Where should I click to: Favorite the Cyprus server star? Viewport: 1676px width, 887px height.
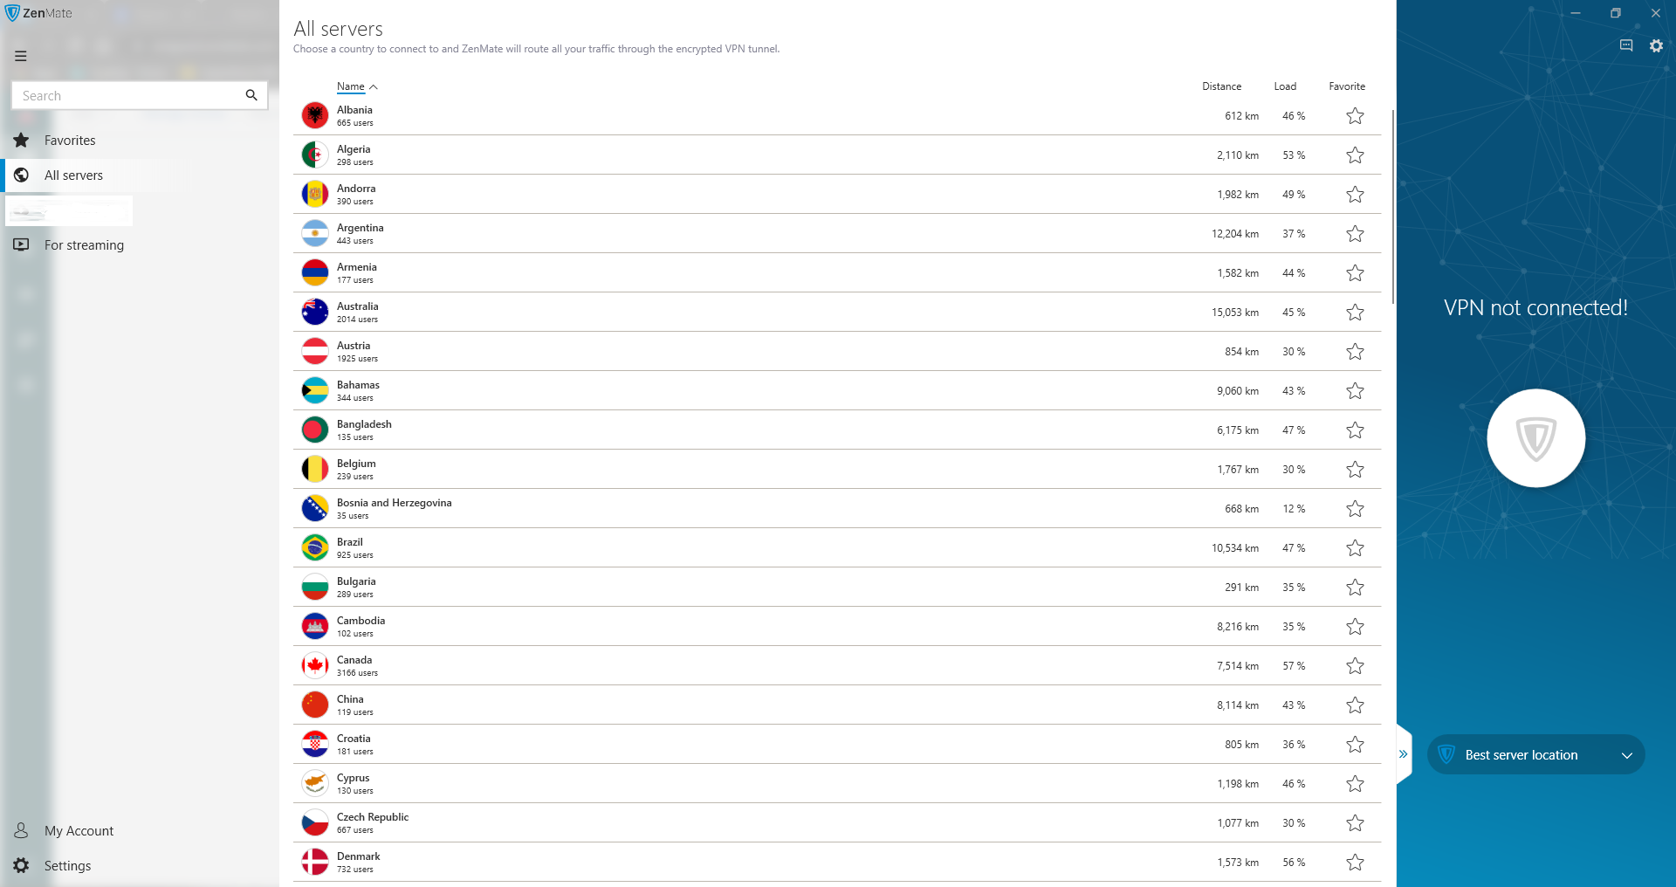[1355, 783]
